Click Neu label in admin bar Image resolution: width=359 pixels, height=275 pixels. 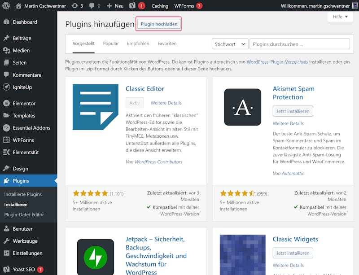pos(119,6)
